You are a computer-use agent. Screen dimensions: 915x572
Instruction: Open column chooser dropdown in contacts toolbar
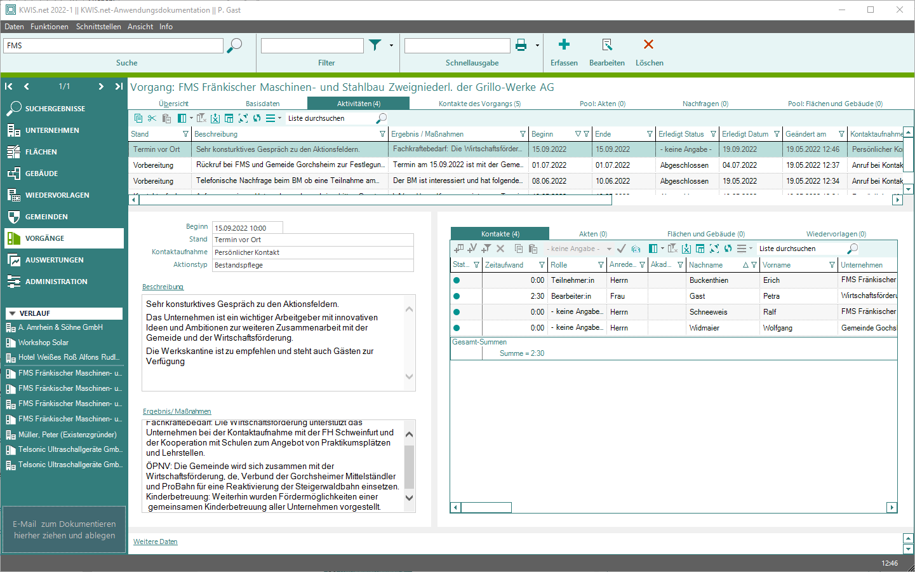tap(662, 249)
